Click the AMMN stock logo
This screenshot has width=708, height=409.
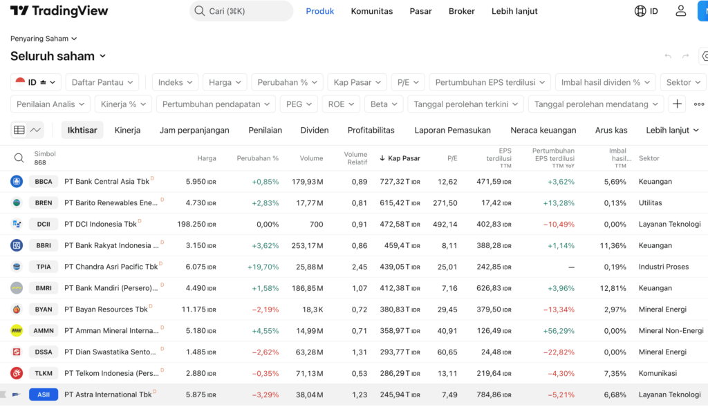click(17, 330)
